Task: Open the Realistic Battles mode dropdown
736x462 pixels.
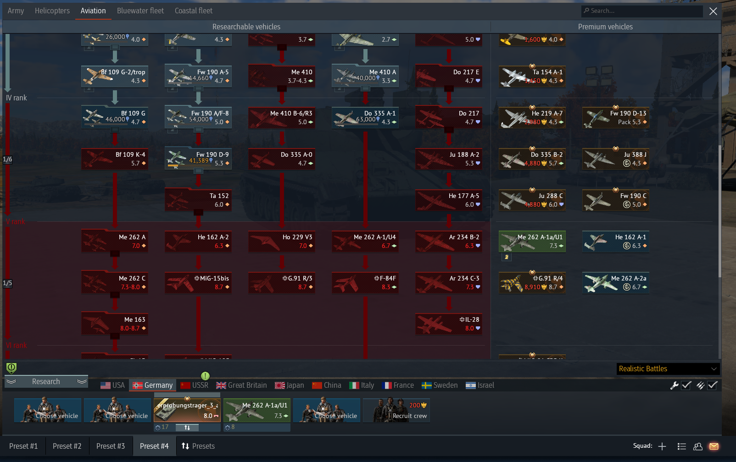Action: [668, 369]
